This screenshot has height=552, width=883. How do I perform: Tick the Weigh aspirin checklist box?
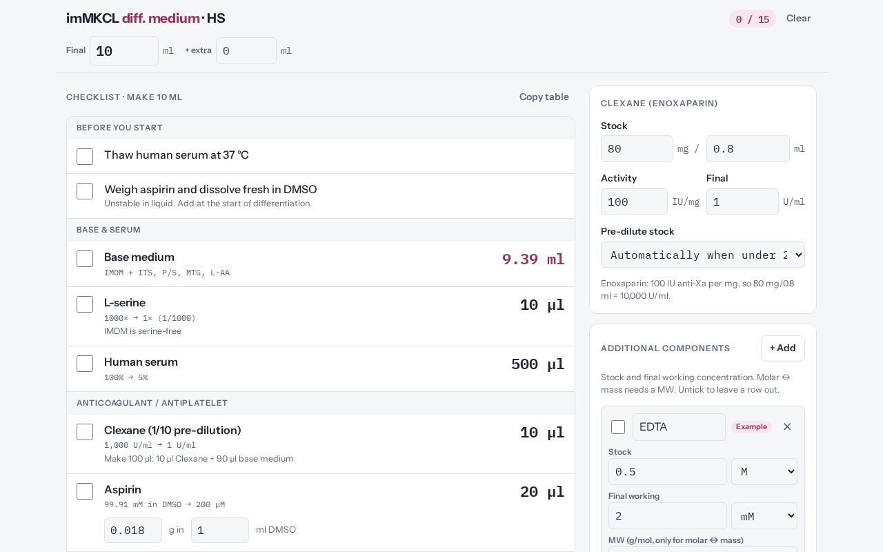pyautogui.click(x=85, y=191)
